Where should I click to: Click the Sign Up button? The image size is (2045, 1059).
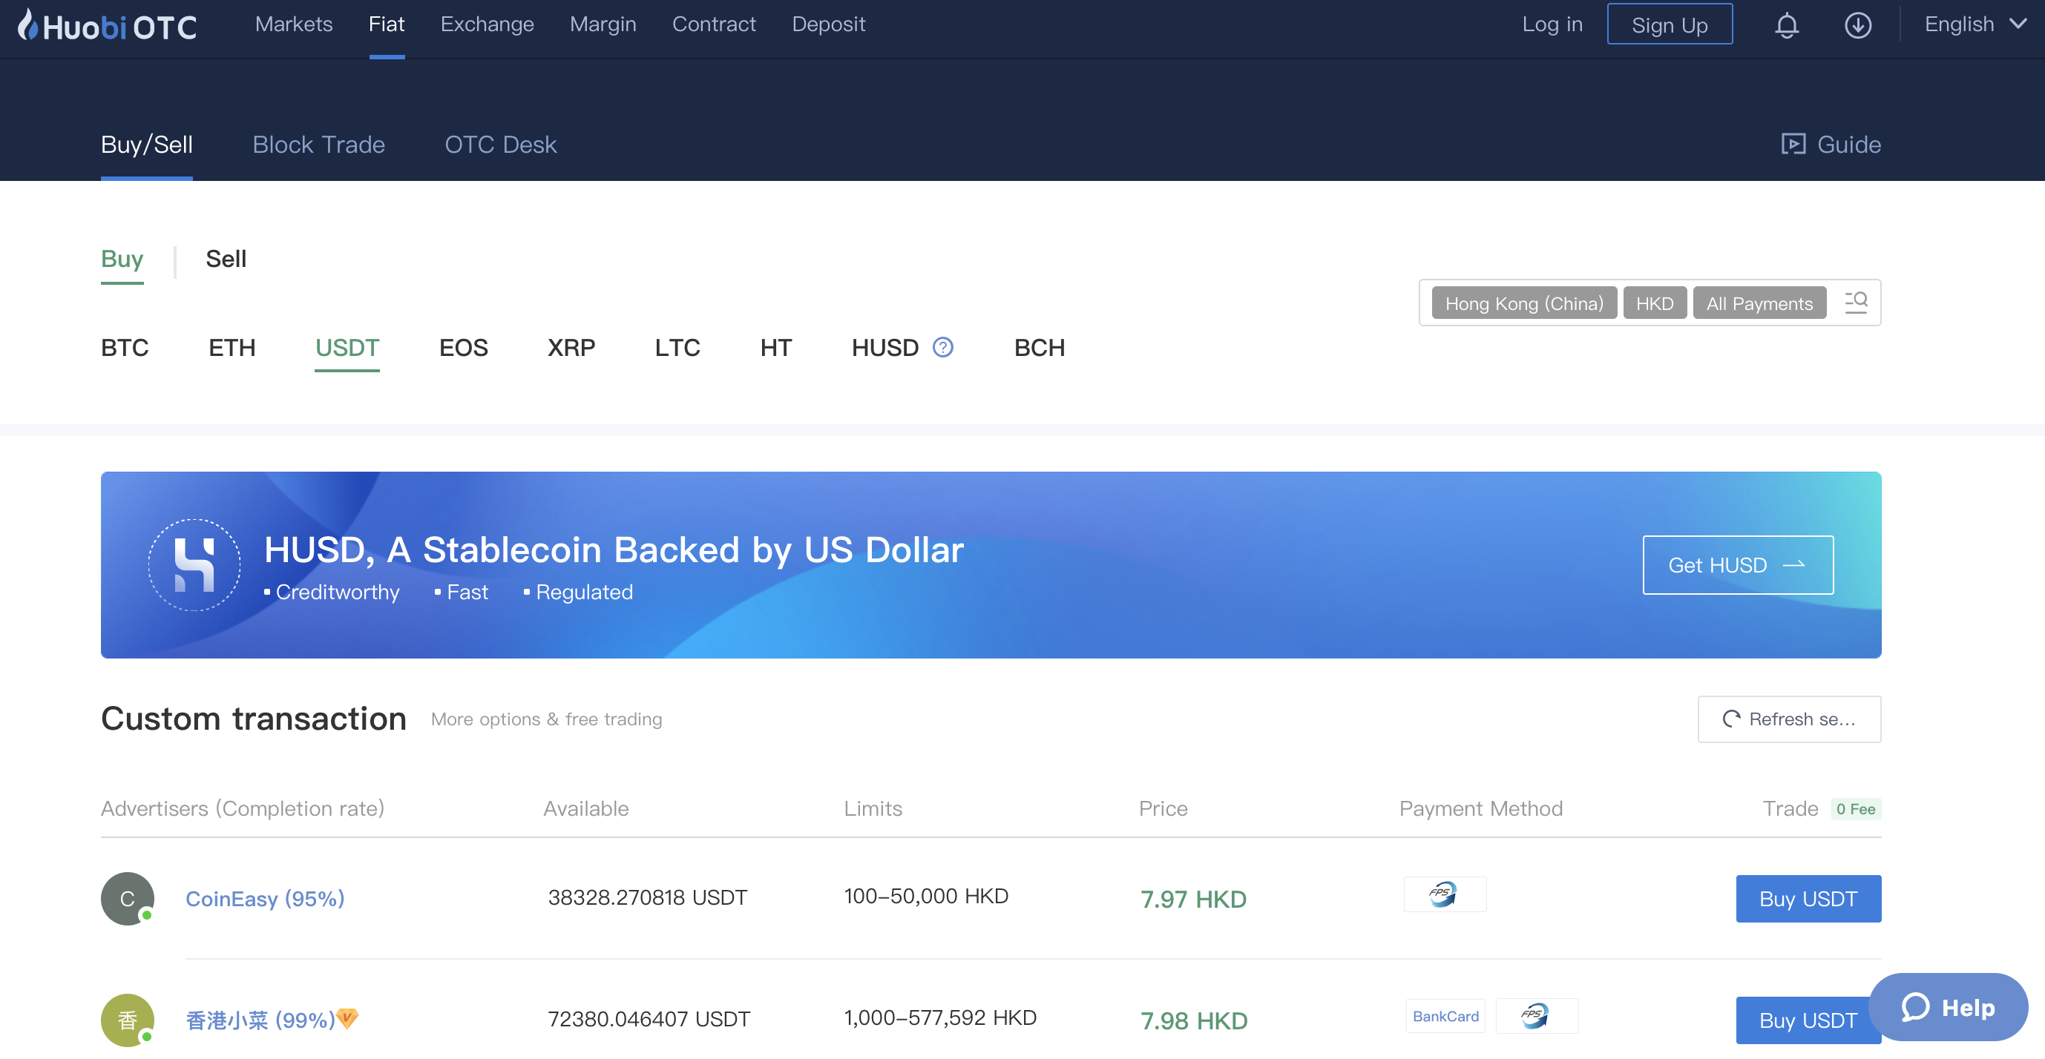click(1670, 24)
